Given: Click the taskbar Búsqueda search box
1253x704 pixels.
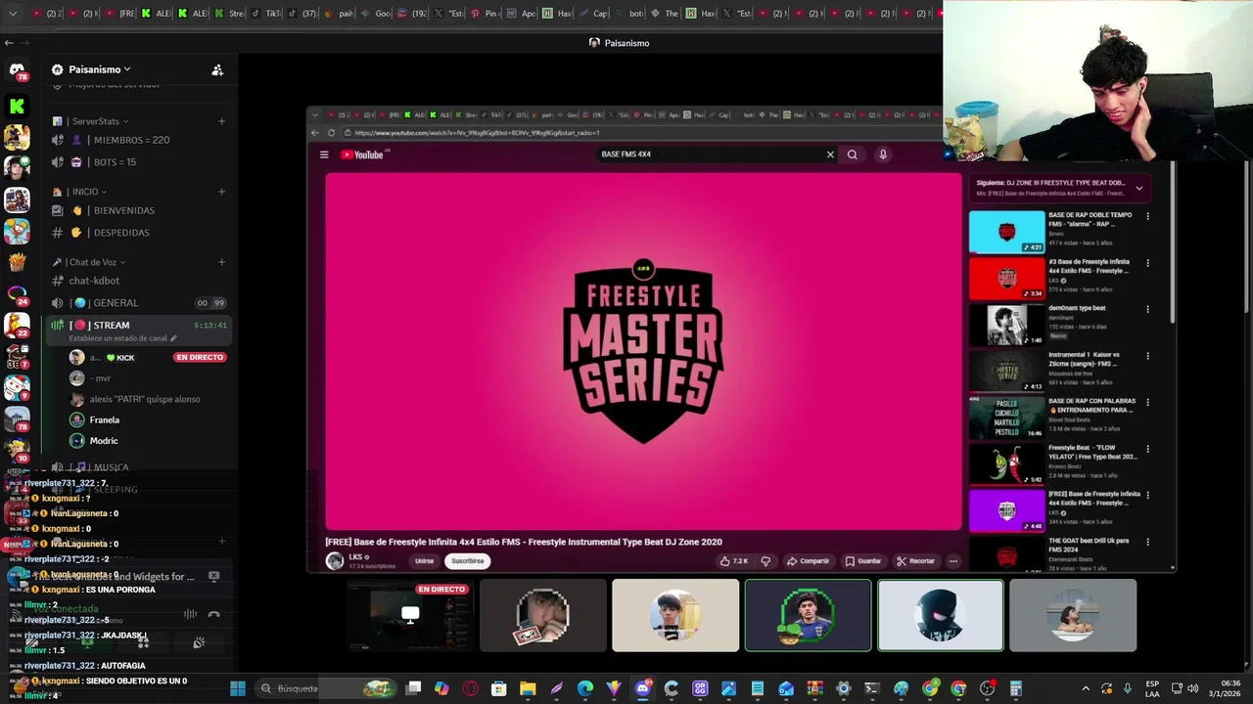Looking at the screenshot, I should [326, 688].
